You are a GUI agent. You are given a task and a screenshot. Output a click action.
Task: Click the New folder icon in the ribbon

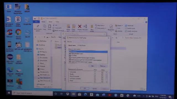pos(92,27)
